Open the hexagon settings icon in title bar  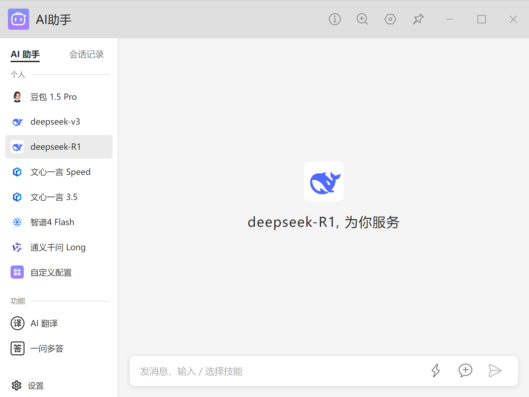pyautogui.click(x=390, y=19)
